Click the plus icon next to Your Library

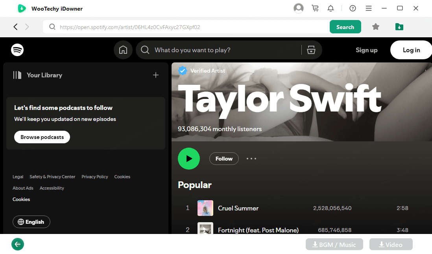[155, 75]
